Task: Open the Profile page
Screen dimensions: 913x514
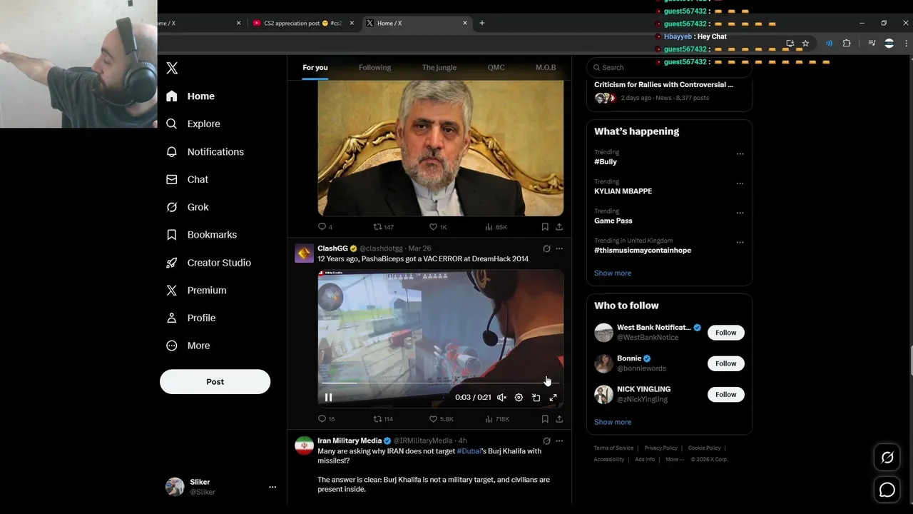Action: point(190,318)
